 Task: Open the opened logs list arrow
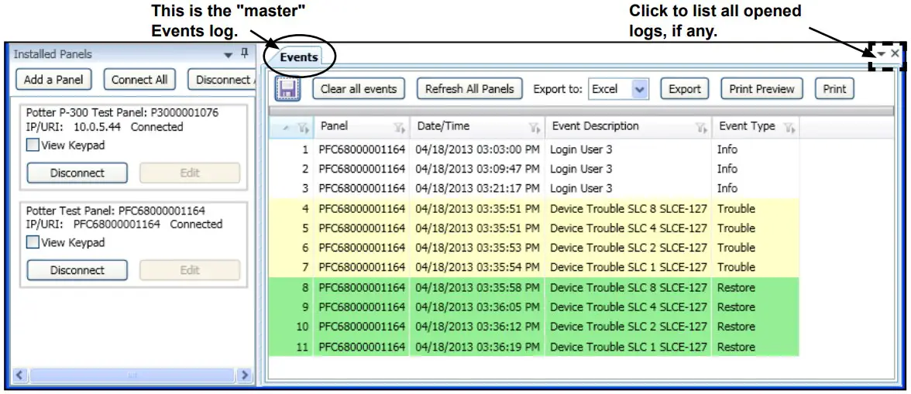coord(882,53)
